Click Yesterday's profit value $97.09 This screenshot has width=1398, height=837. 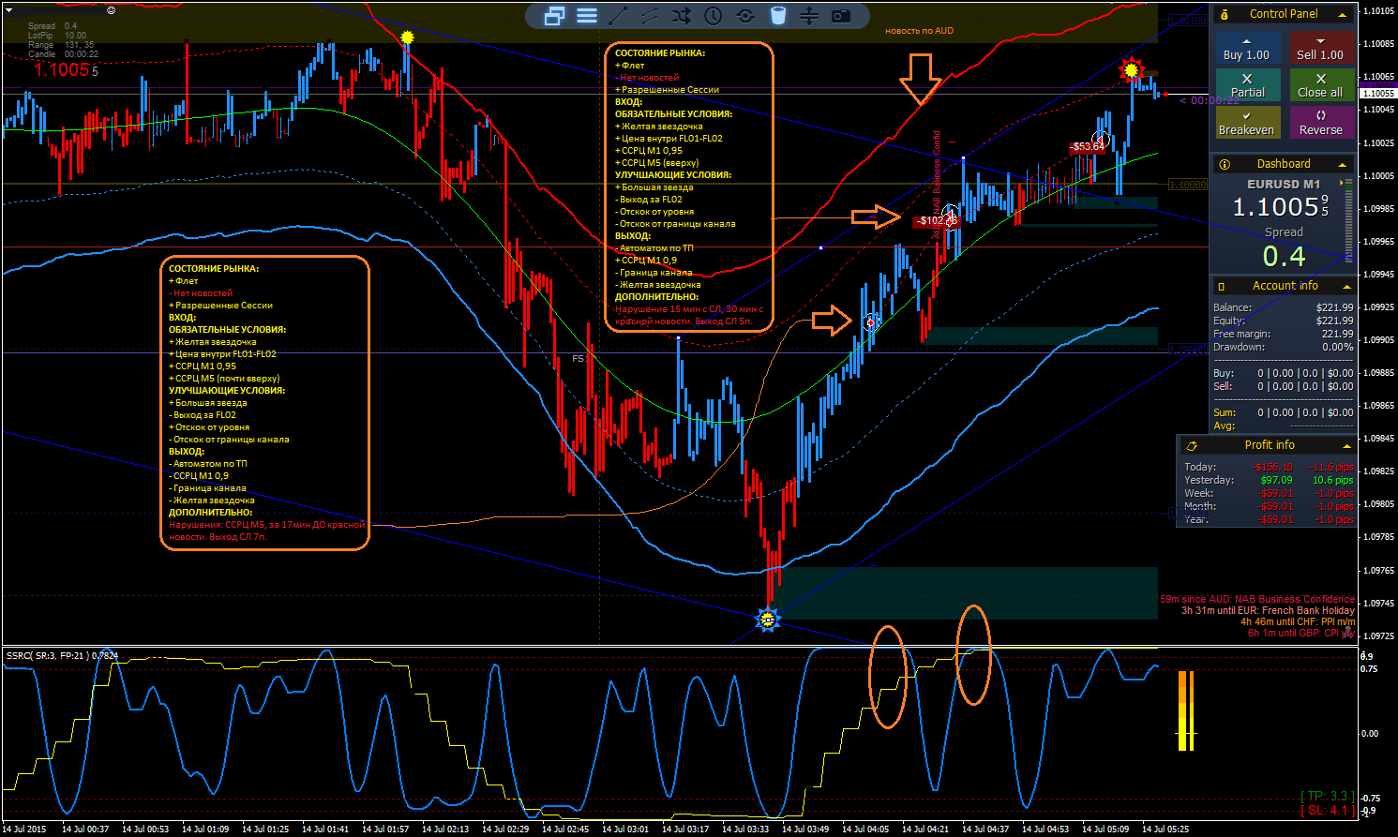coord(1277,480)
